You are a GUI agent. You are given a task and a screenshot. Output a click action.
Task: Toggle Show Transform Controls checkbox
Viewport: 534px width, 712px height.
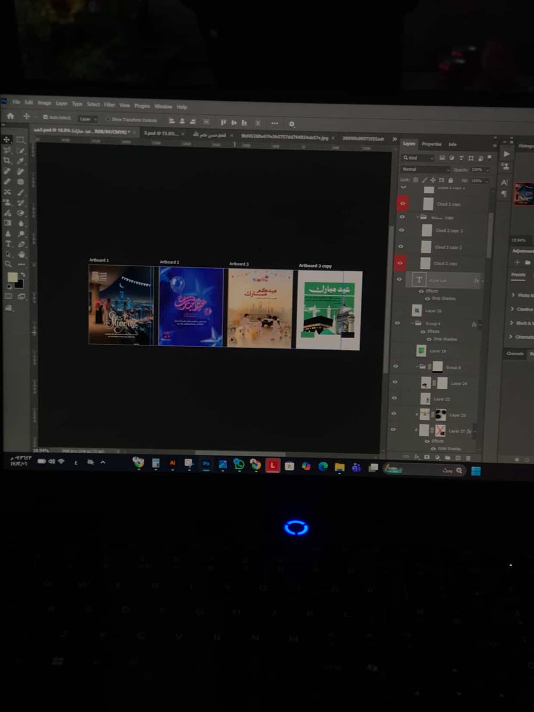[108, 119]
